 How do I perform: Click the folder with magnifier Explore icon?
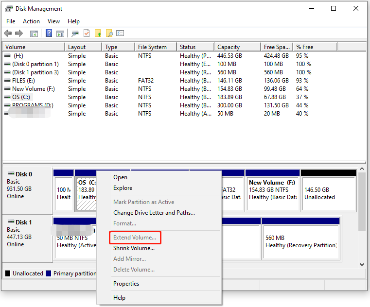109,33
